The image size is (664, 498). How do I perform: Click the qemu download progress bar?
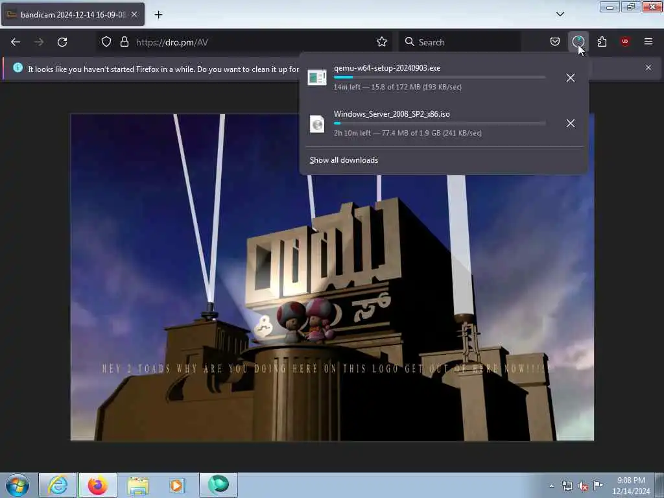pyautogui.click(x=440, y=78)
